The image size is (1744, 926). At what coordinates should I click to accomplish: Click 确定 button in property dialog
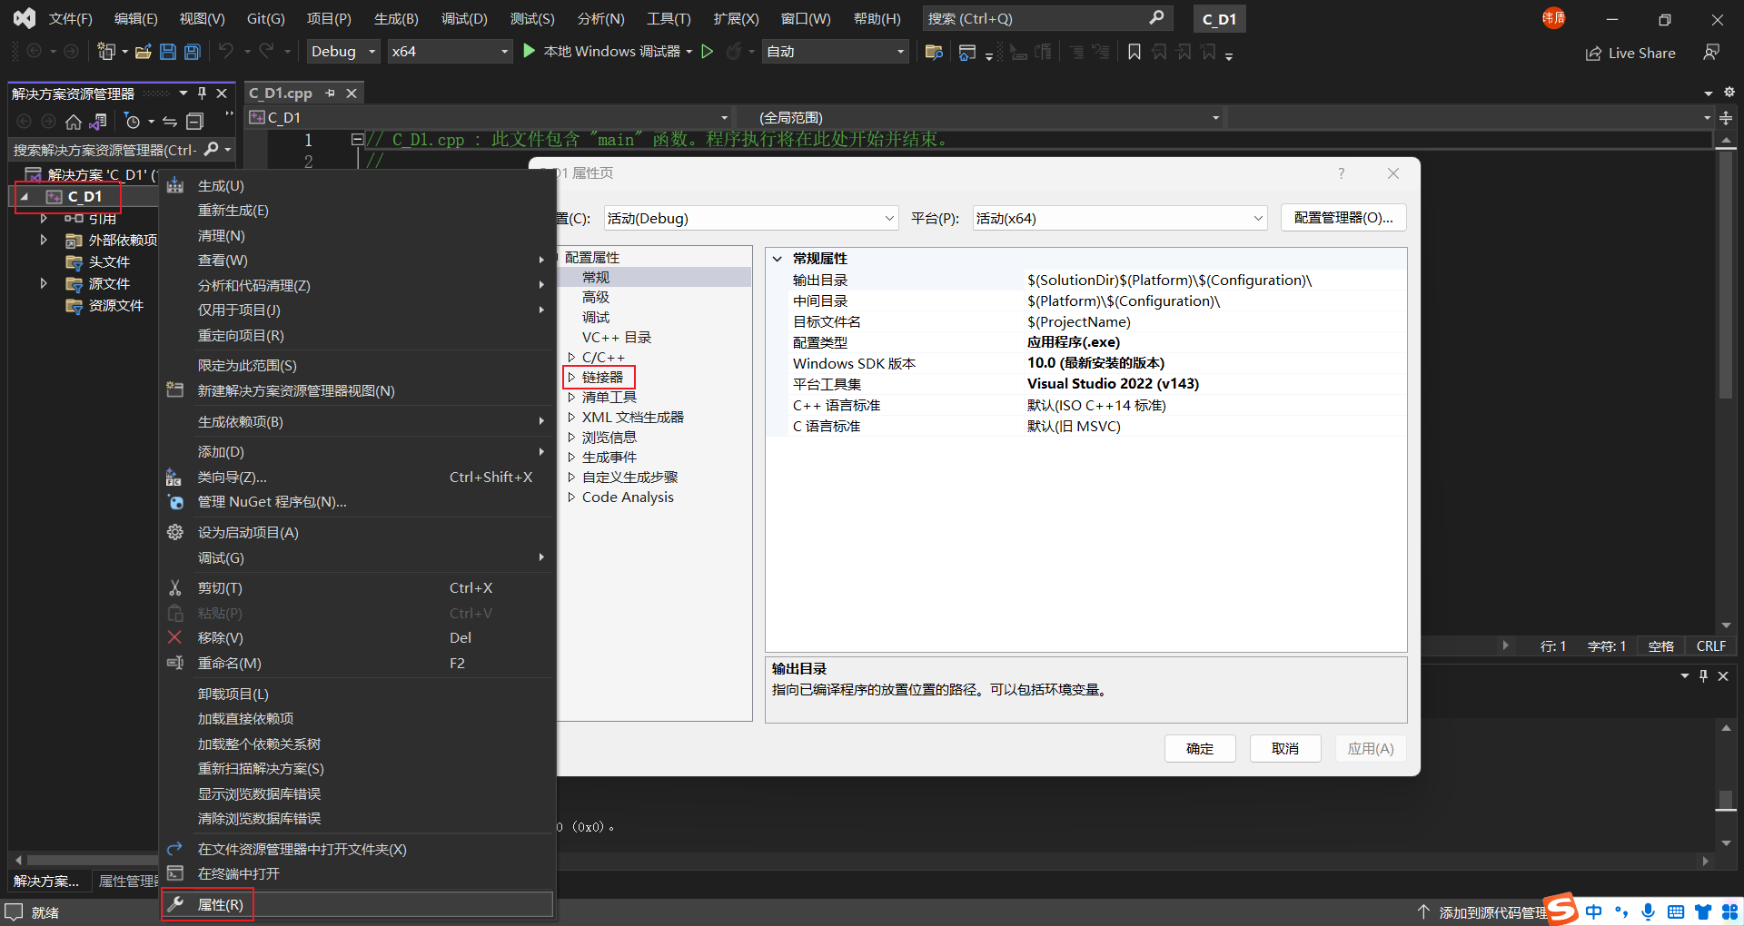tap(1200, 748)
